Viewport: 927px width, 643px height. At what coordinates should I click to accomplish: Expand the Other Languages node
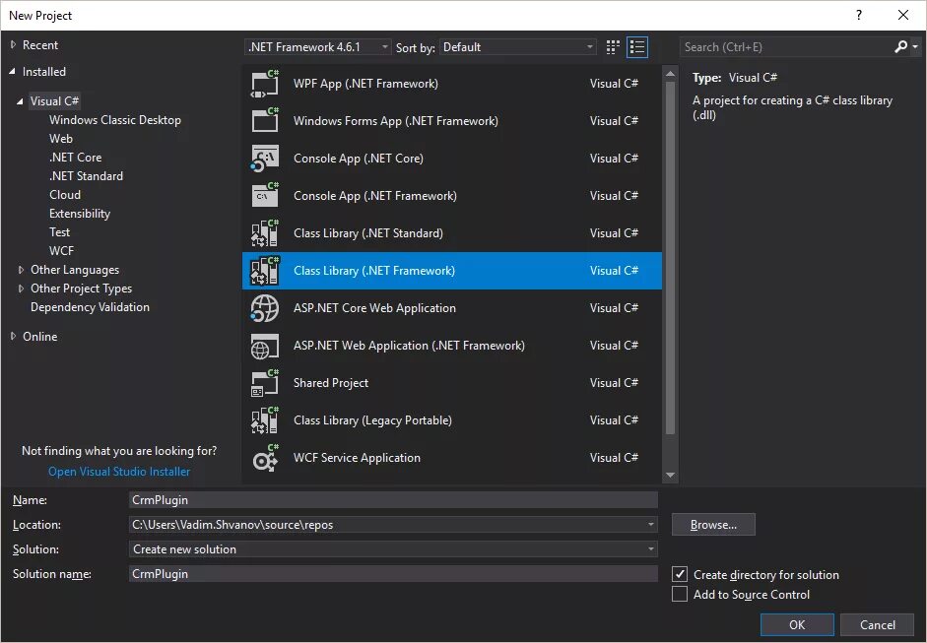coord(22,270)
